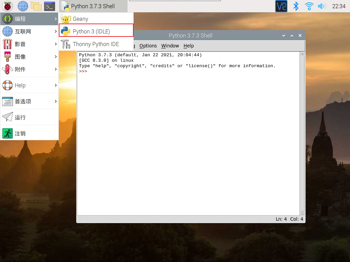
Task: Expand the arrow beside 附件
Action: tap(56, 69)
